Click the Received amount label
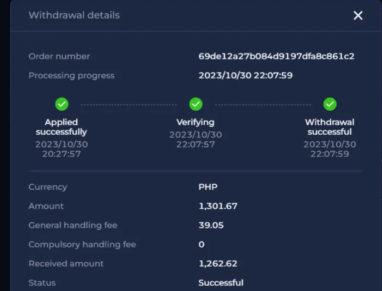Image resolution: width=382 pixels, height=291 pixels. coord(66,264)
